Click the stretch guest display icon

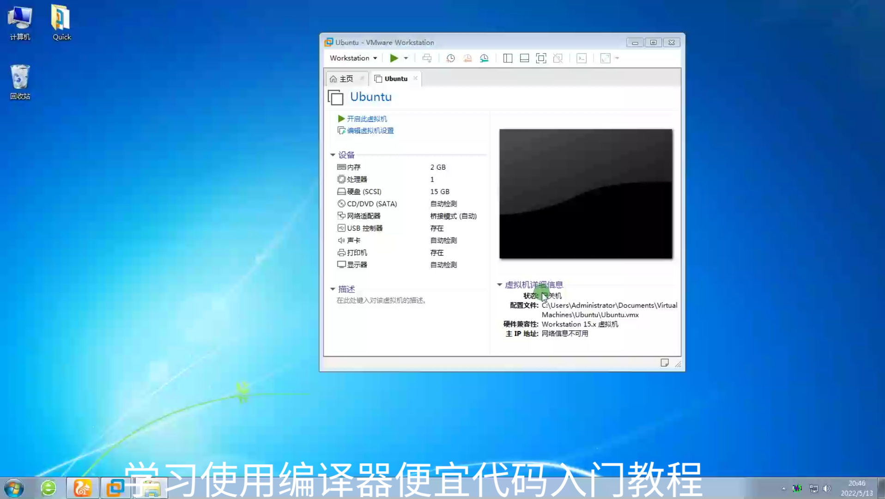605,58
